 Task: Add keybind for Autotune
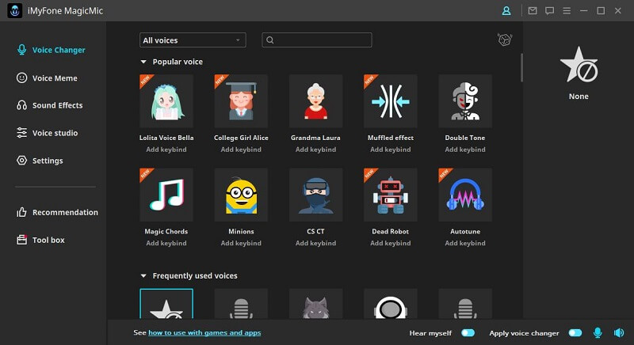pos(465,243)
